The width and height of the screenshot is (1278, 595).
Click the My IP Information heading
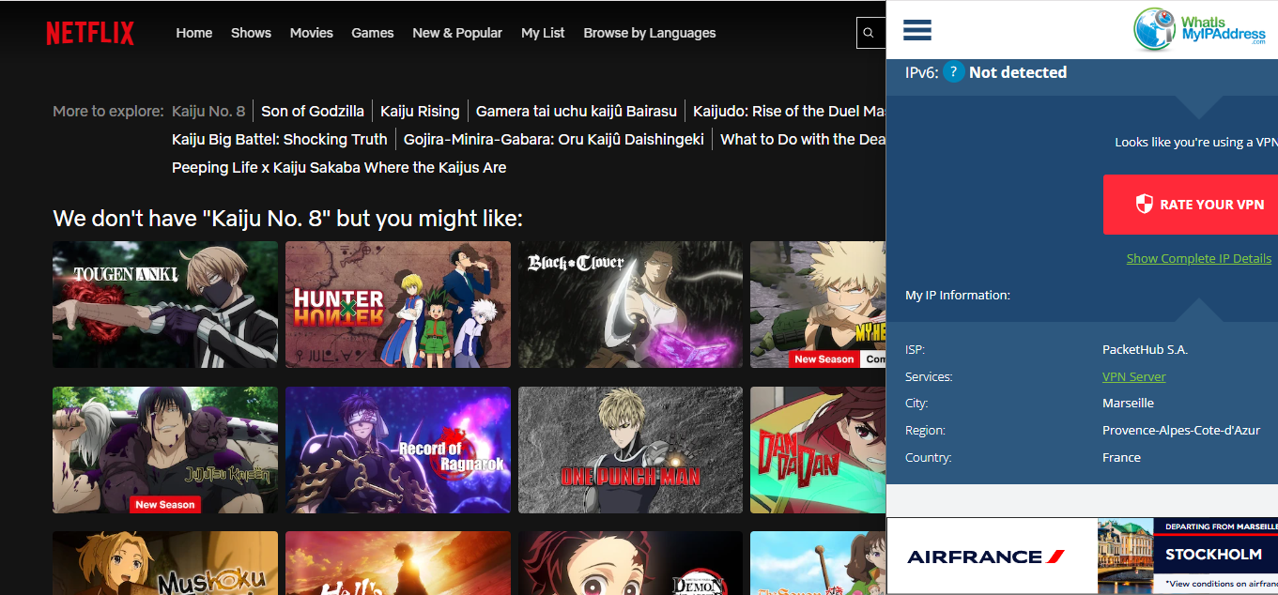tap(957, 295)
